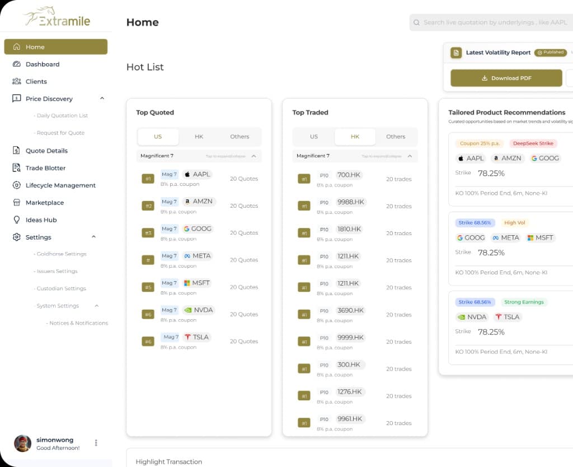573x467 pixels.
Task: Select the HK tab in Top Quoted
Action: [199, 137]
